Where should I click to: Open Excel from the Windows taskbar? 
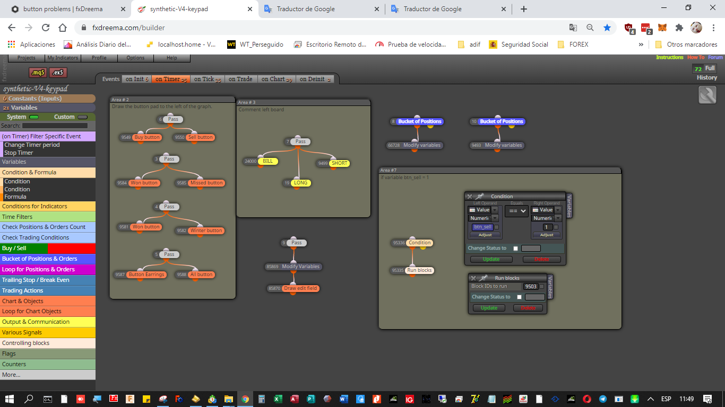(x=278, y=399)
